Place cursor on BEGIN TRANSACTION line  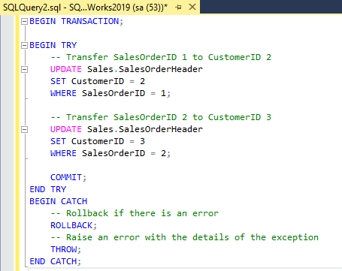click(76, 21)
